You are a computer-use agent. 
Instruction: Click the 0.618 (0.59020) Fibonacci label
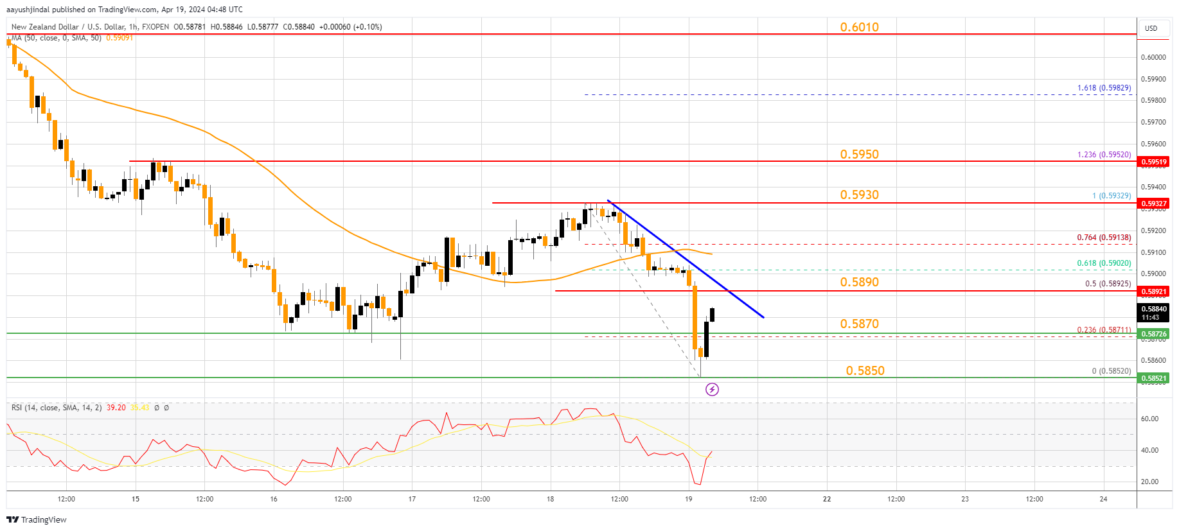click(1104, 263)
